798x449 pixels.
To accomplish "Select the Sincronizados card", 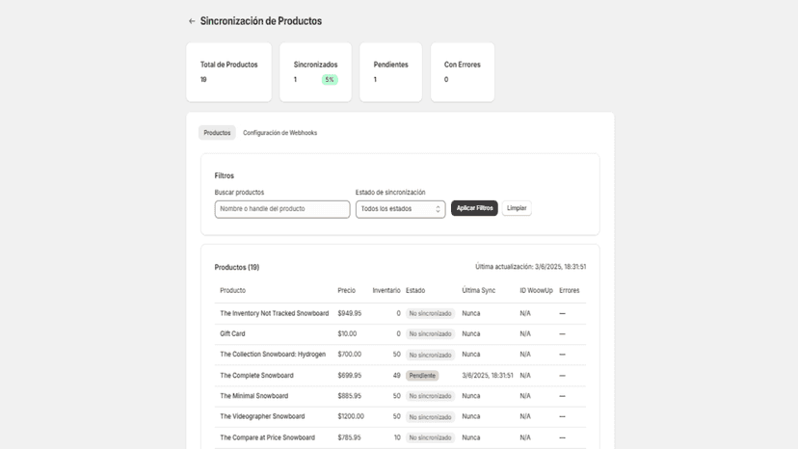I will pos(315,72).
